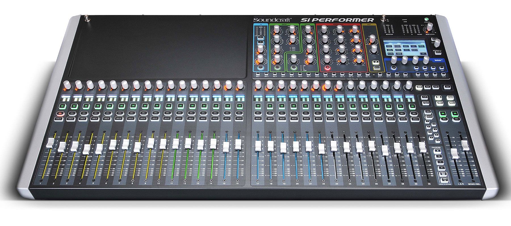
Task: Select mute group button 8
Action: [x=438, y=141]
